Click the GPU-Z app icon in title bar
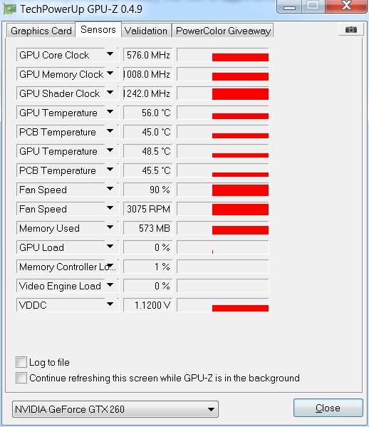This screenshot has width=369, height=427. point(9,9)
